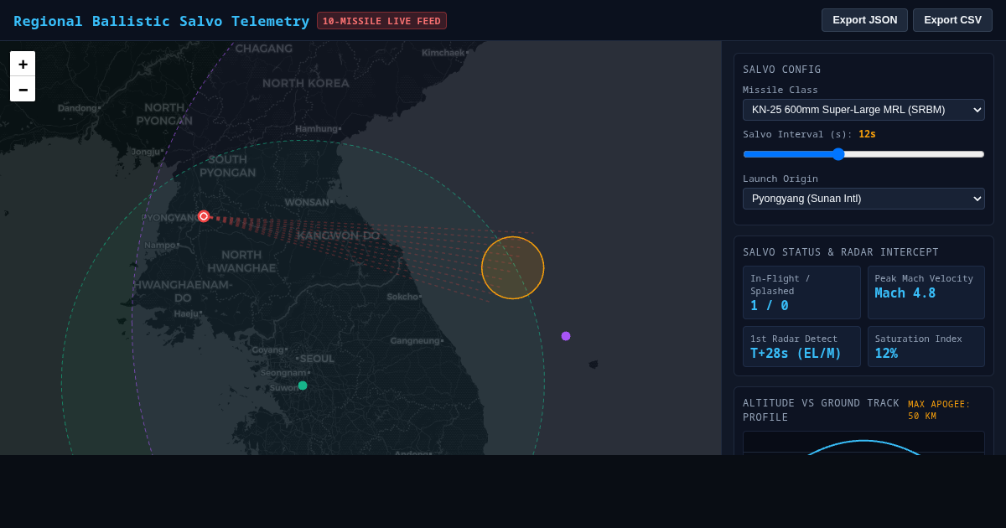Click the altitude profile chart
The image size is (1006, 528).
863,443
